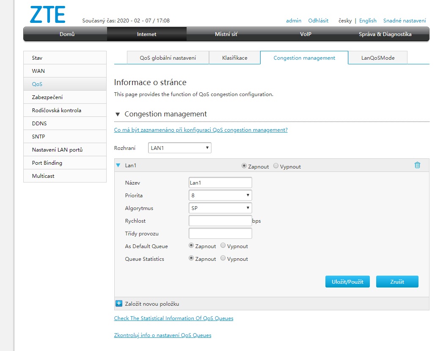
Task: Open Správa & Diagnostika menu
Action: pyautogui.click(x=385, y=34)
